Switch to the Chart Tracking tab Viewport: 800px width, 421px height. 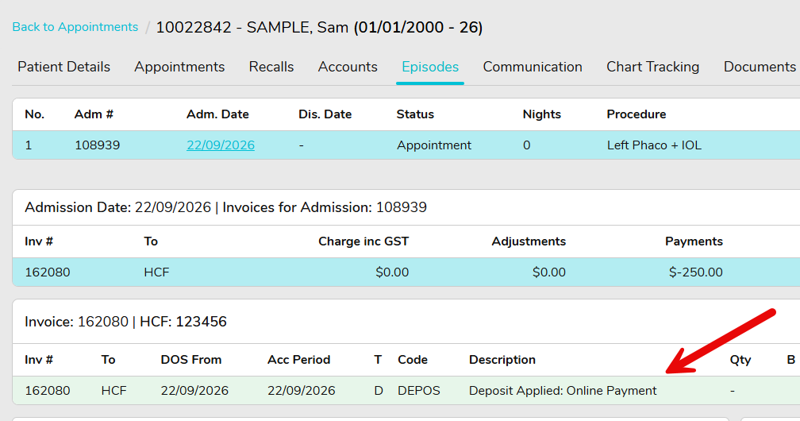(652, 67)
